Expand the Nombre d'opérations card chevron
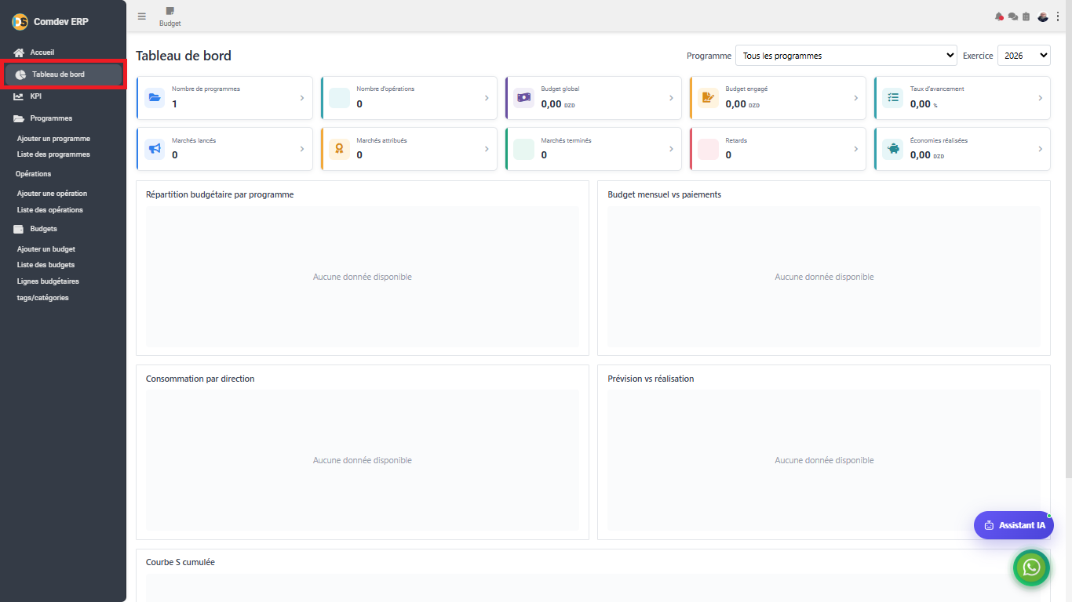 coord(487,98)
